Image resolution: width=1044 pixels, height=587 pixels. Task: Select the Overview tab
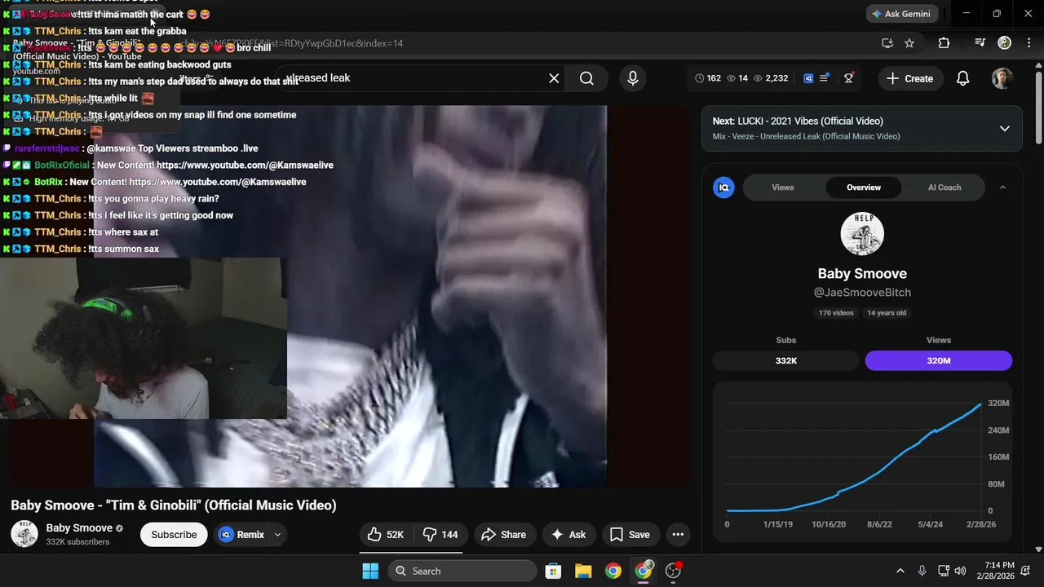tap(863, 188)
